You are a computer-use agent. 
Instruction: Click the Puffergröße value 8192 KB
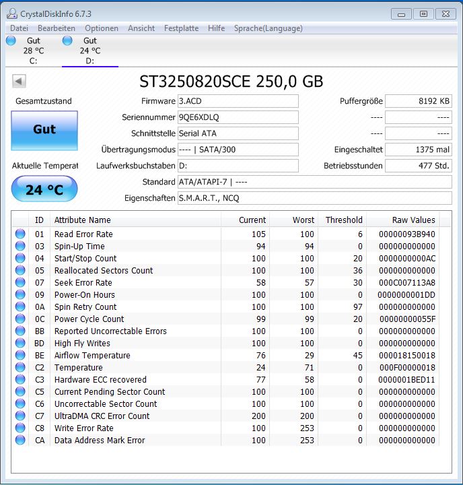pos(419,101)
